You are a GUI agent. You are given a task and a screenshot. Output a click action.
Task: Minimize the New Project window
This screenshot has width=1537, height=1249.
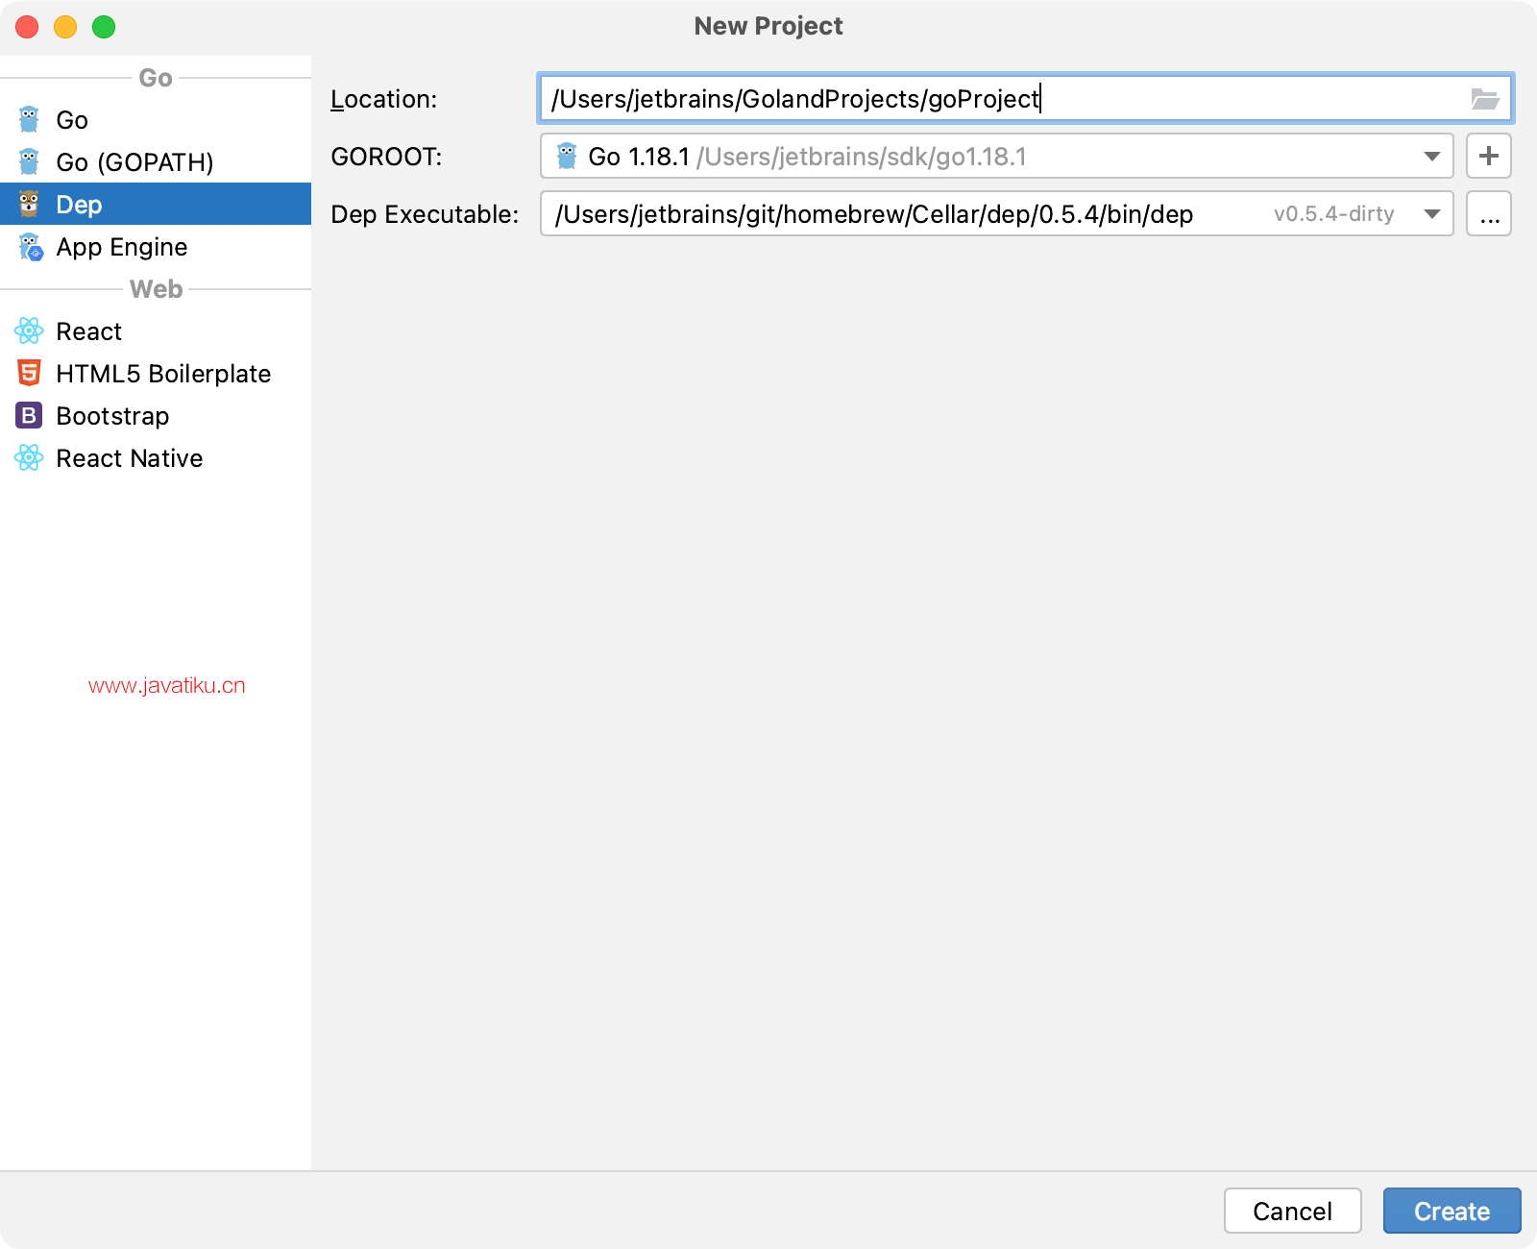pyautogui.click(x=65, y=27)
